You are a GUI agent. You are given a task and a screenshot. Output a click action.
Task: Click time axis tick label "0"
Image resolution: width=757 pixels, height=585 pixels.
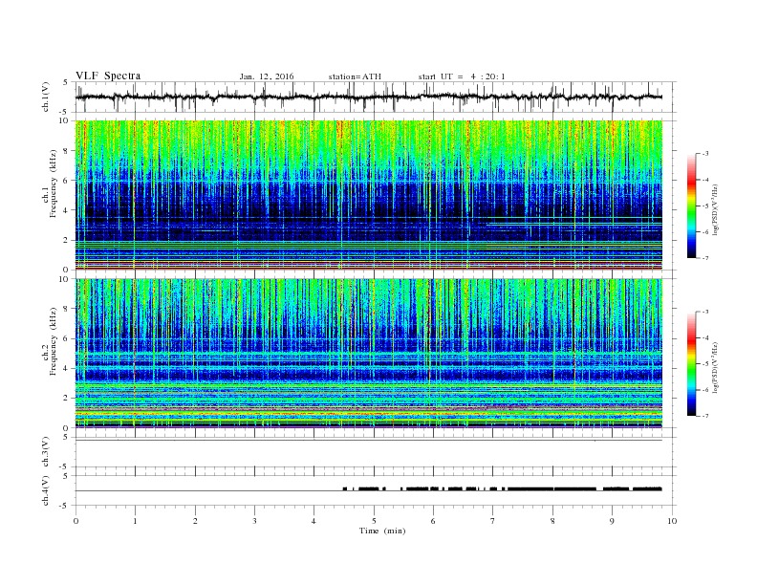pyautogui.click(x=76, y=521)
